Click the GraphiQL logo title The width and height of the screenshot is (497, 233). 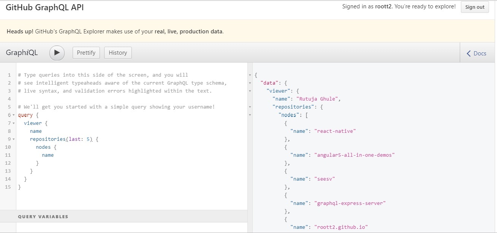[22, 53]
